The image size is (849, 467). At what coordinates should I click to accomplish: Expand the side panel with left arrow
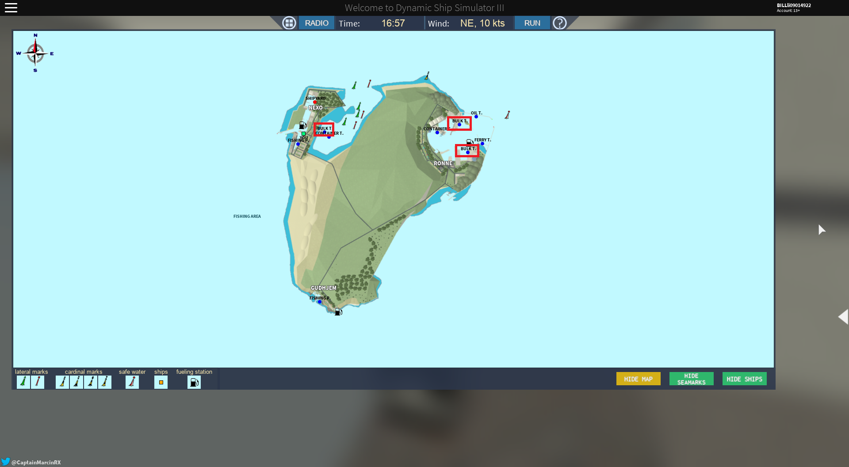[843, 317]
